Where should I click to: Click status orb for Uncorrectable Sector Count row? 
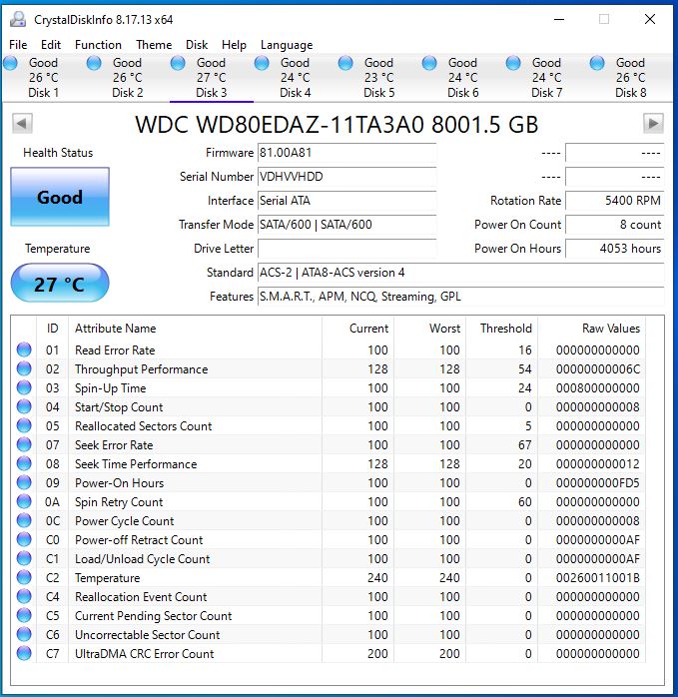pos(24,634)
